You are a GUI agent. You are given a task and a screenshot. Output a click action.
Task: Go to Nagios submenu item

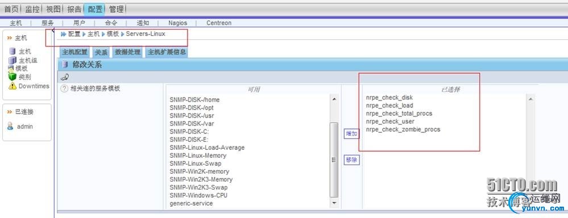pos(177,23)
